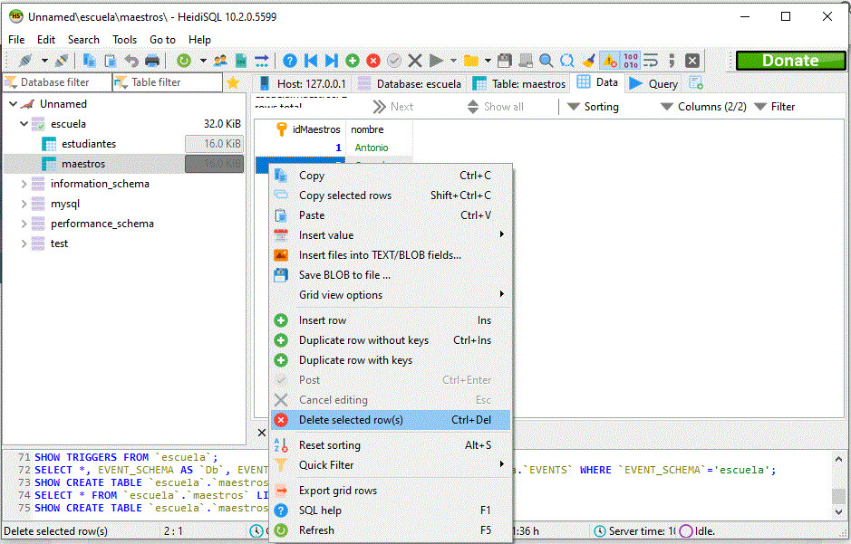
Task: Click the Next rows button
Action: pos(393,107)
